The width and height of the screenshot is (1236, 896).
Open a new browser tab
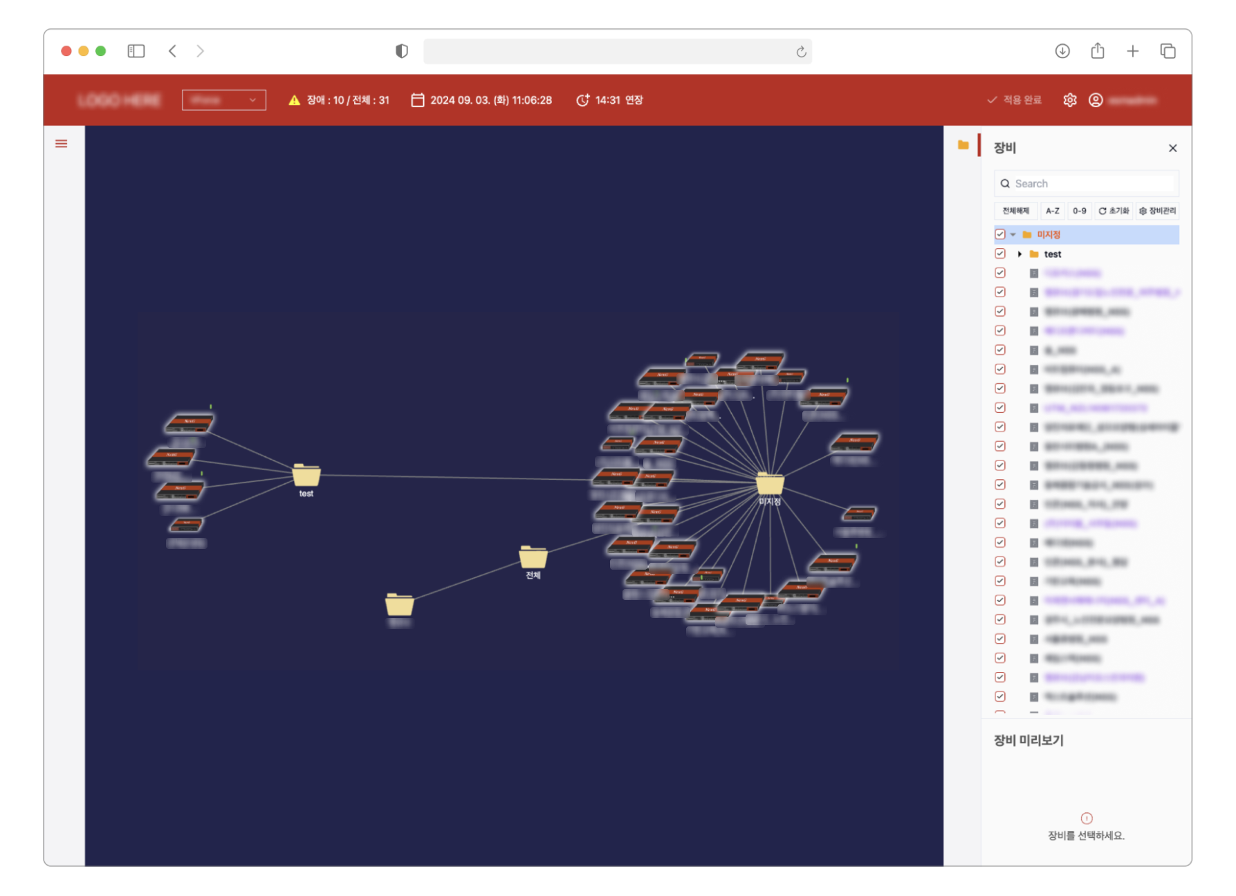coord(1132,51)
